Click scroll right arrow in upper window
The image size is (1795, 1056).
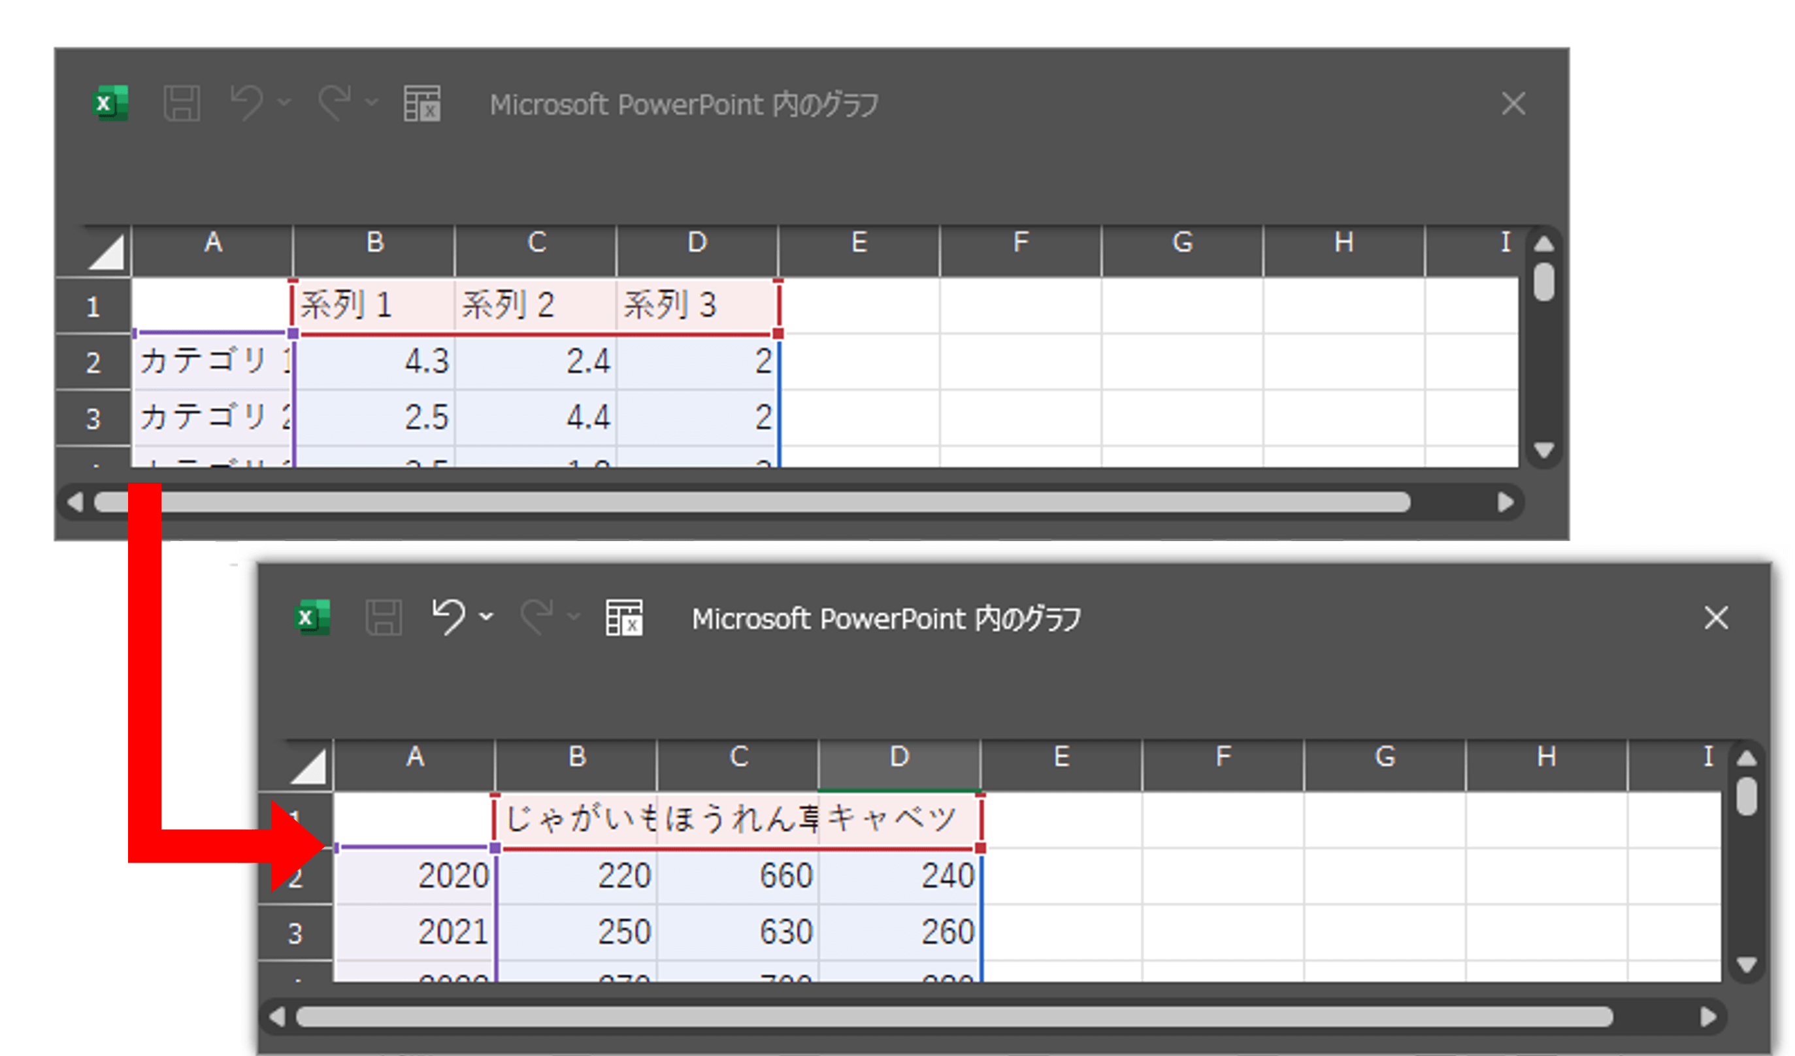[x=1505, y=503]
